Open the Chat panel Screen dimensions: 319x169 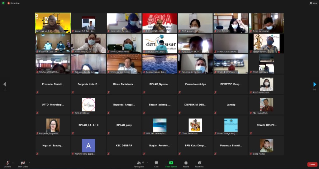pos(156,164)
